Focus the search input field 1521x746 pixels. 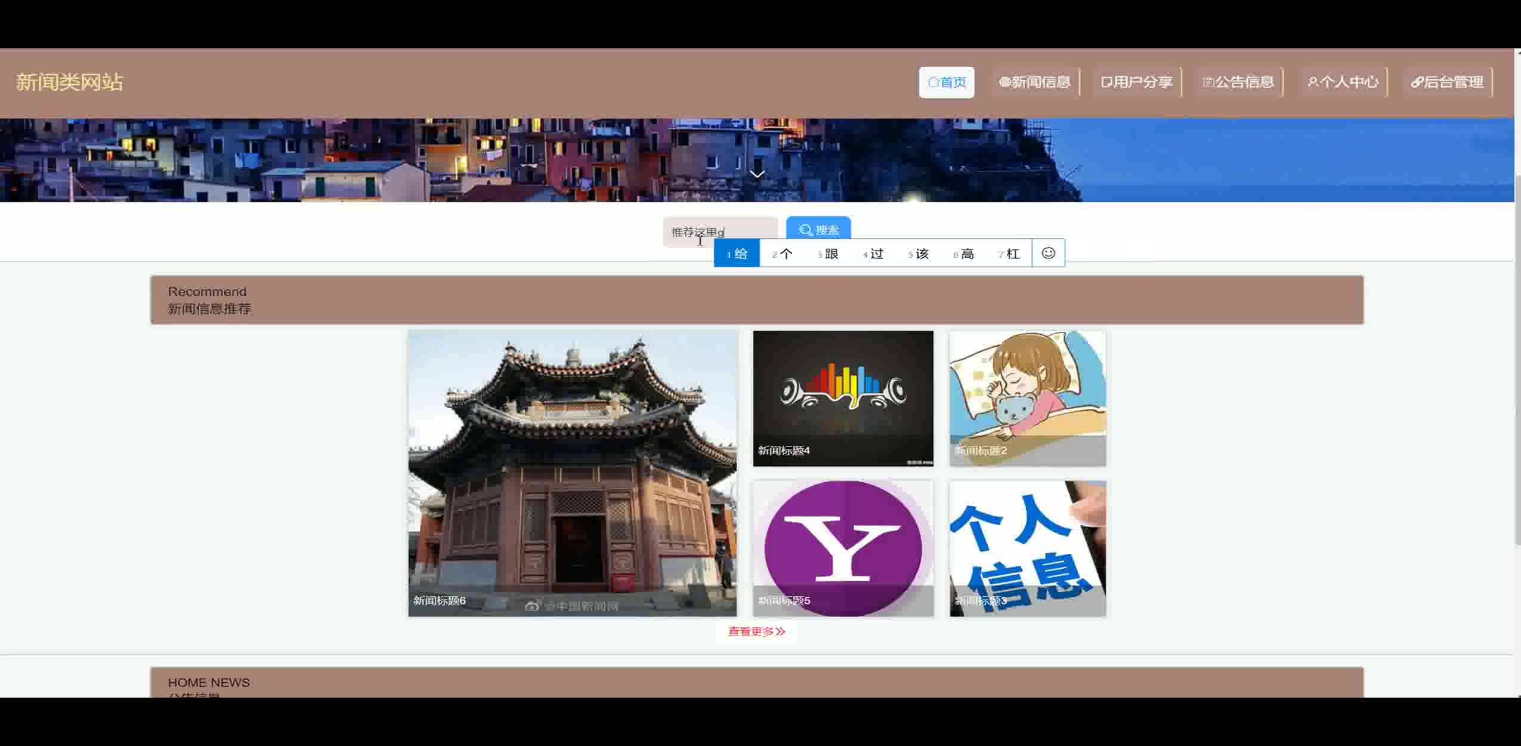[x=721, y=232]
